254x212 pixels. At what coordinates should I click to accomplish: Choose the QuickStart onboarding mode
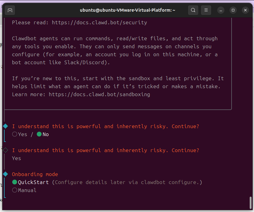(x=15, y=182)
